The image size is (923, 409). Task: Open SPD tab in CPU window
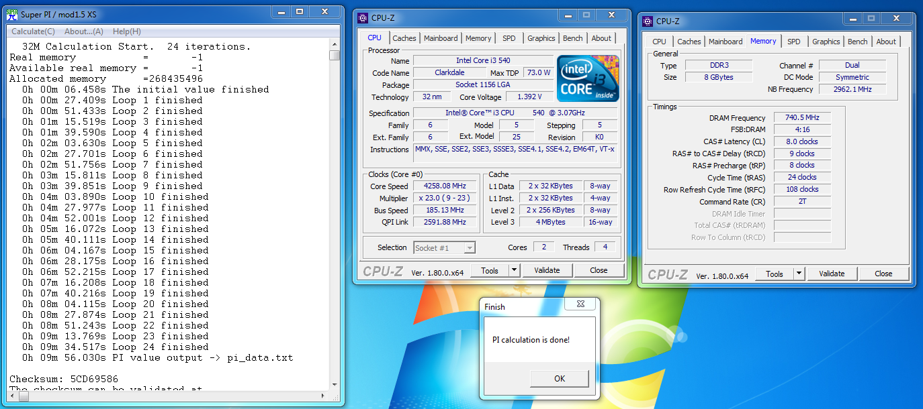(x=509, y=38)
